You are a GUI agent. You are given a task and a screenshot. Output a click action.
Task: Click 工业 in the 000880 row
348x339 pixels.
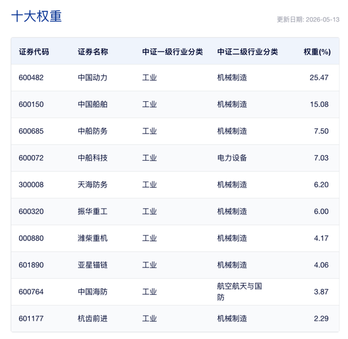click(149, 238)
